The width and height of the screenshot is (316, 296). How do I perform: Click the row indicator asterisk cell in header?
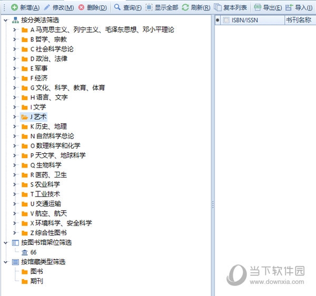coord(218,20)
